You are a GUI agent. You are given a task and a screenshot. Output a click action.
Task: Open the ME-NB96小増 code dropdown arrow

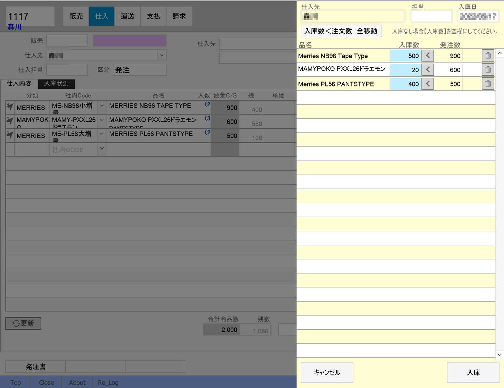tap(102, 106)
